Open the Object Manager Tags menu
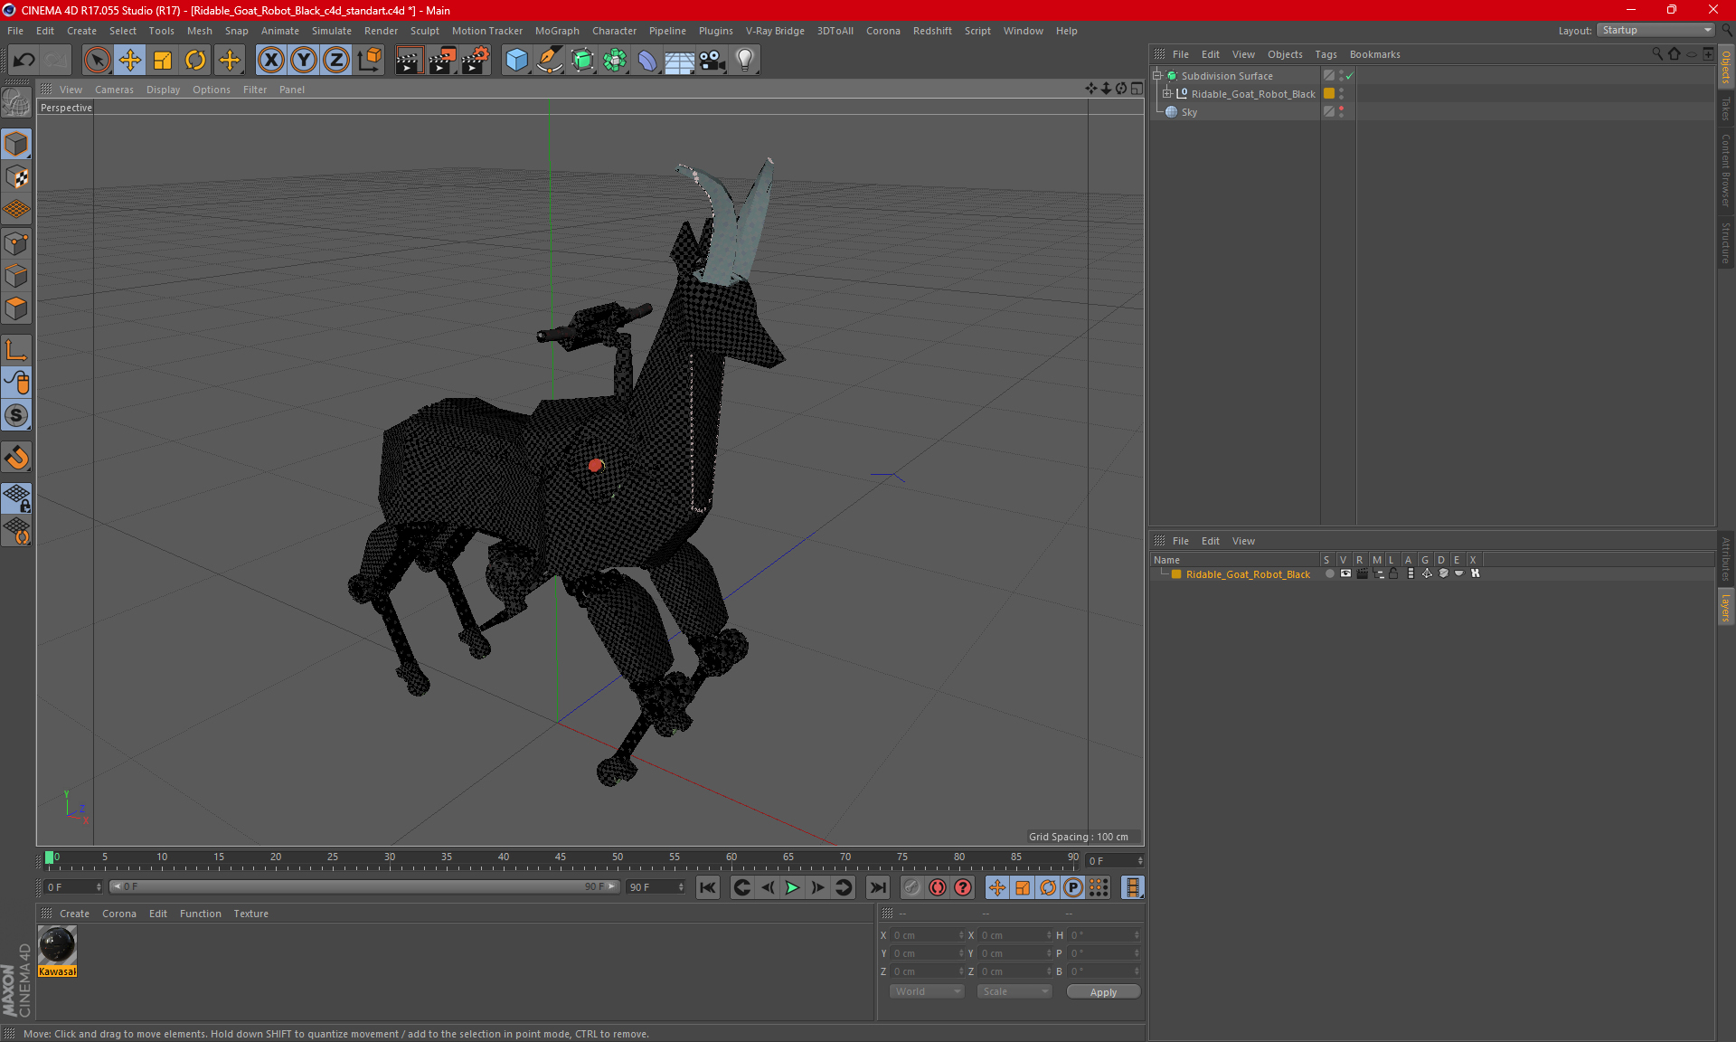The width and height of the screenshot is (1736, 1042). 1326,54
